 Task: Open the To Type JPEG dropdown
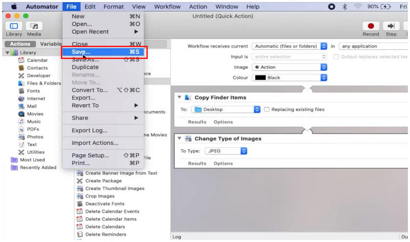pos(226,151)
